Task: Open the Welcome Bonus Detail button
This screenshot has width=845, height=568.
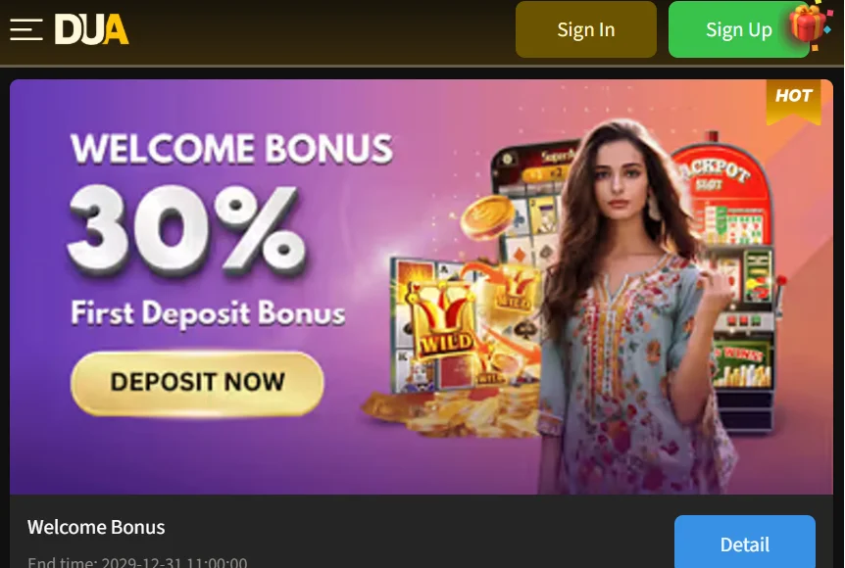Action: [x=745, y=543]
